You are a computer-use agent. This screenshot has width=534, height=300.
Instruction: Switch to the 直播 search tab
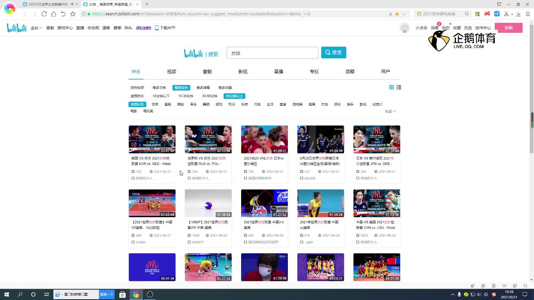click(x=279, y=72)
